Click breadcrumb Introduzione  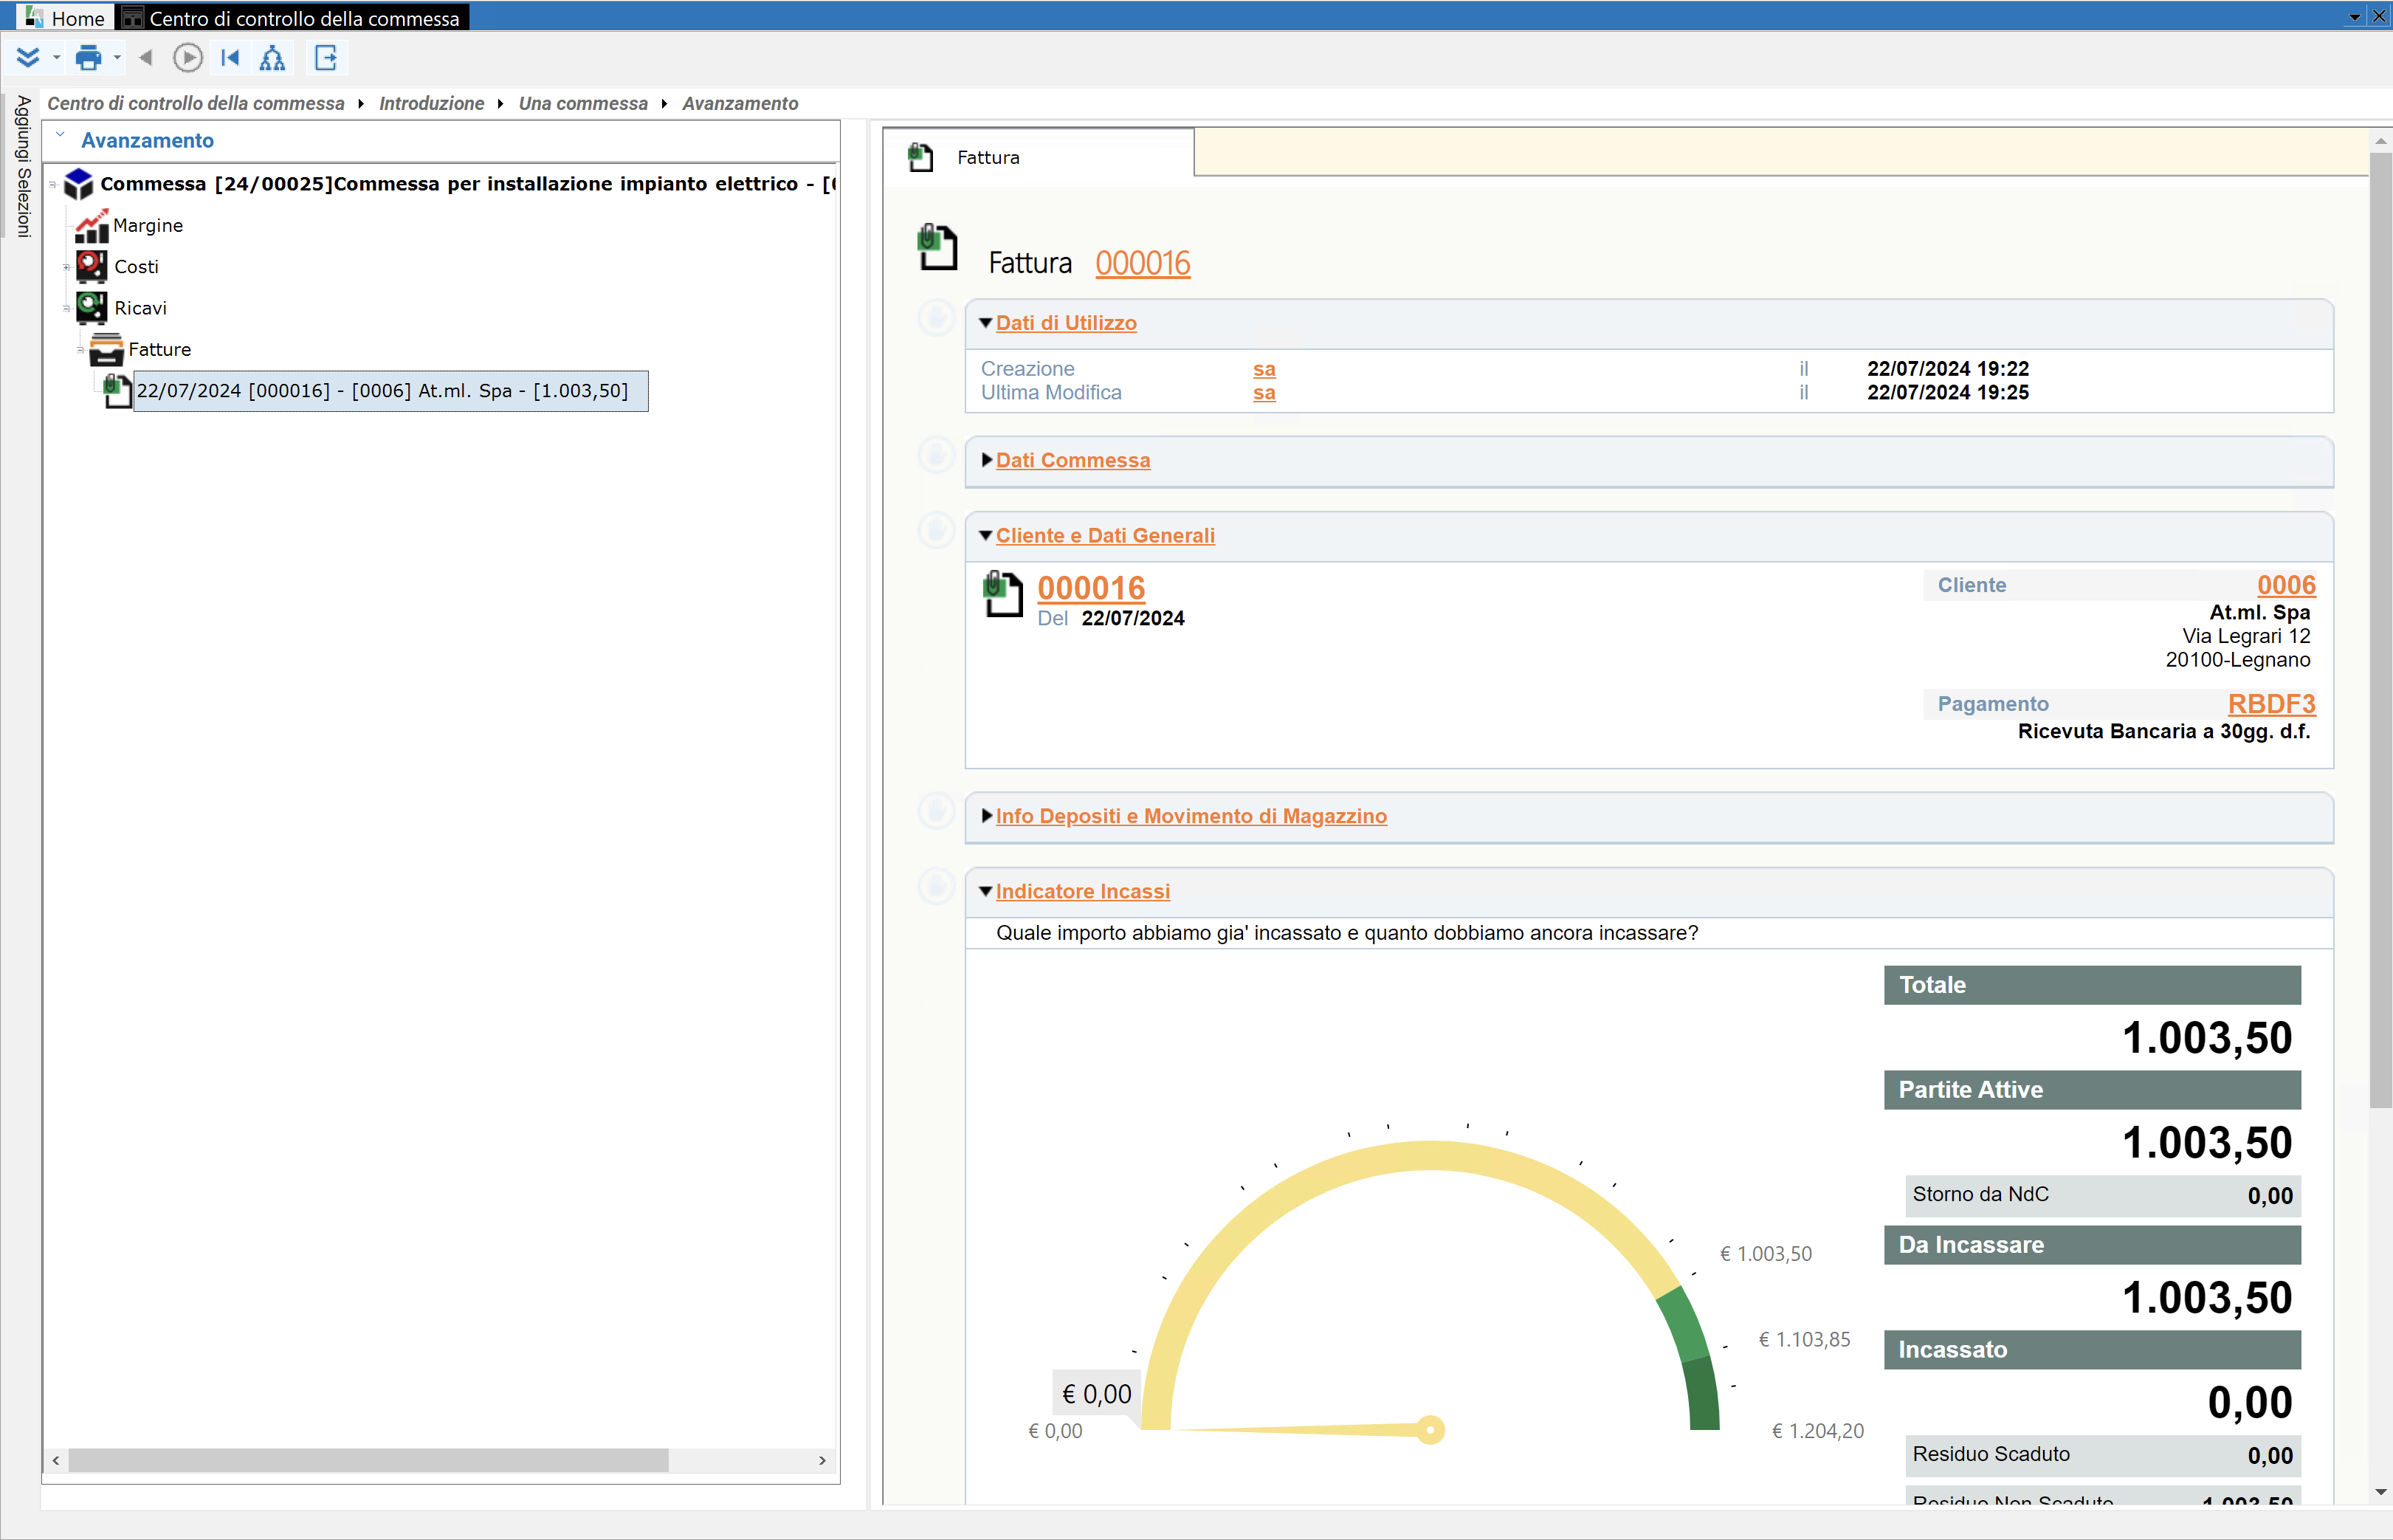coord(431,103)
